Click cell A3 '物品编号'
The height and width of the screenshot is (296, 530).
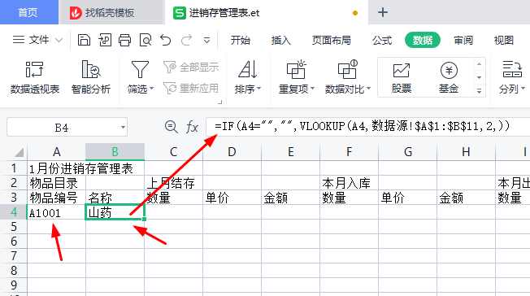[56, 198]
